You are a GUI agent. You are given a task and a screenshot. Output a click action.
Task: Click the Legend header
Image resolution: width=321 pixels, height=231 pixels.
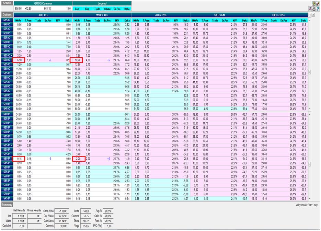coord(102,3)
